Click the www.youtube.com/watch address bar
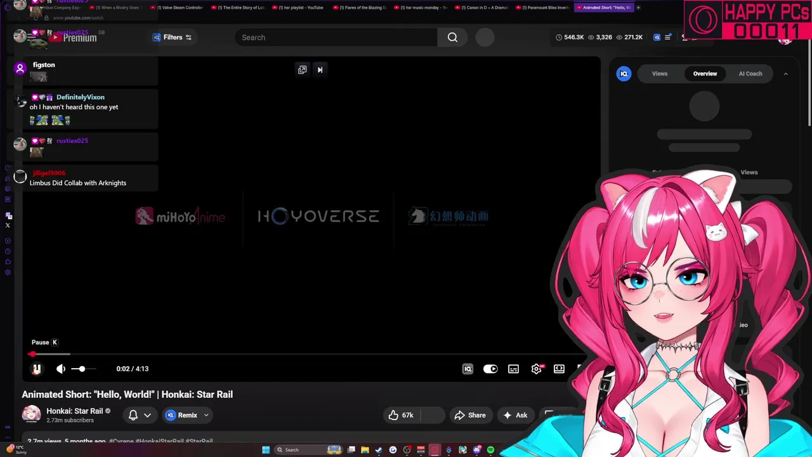The image size is (812, 457). point(79,18)
